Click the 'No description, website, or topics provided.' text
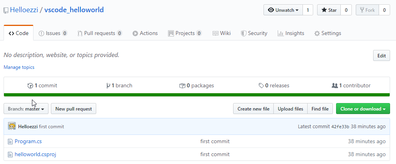Viewport: 396px width, 164px height. pyautogui.click(x=62, y=55)
